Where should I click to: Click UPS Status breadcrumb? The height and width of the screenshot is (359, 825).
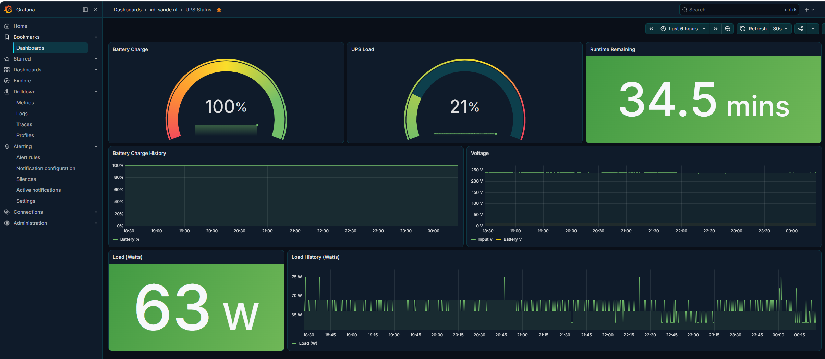(x=198, y=10)
